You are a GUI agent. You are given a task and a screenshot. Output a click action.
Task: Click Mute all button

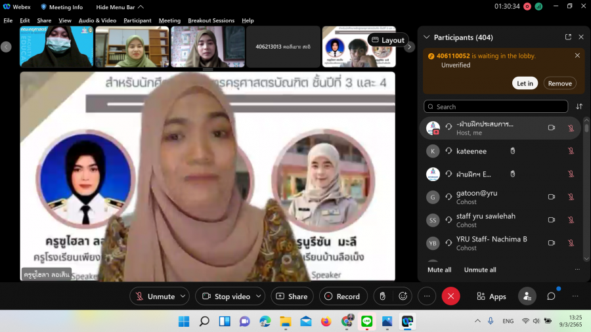tap(439, 270)
